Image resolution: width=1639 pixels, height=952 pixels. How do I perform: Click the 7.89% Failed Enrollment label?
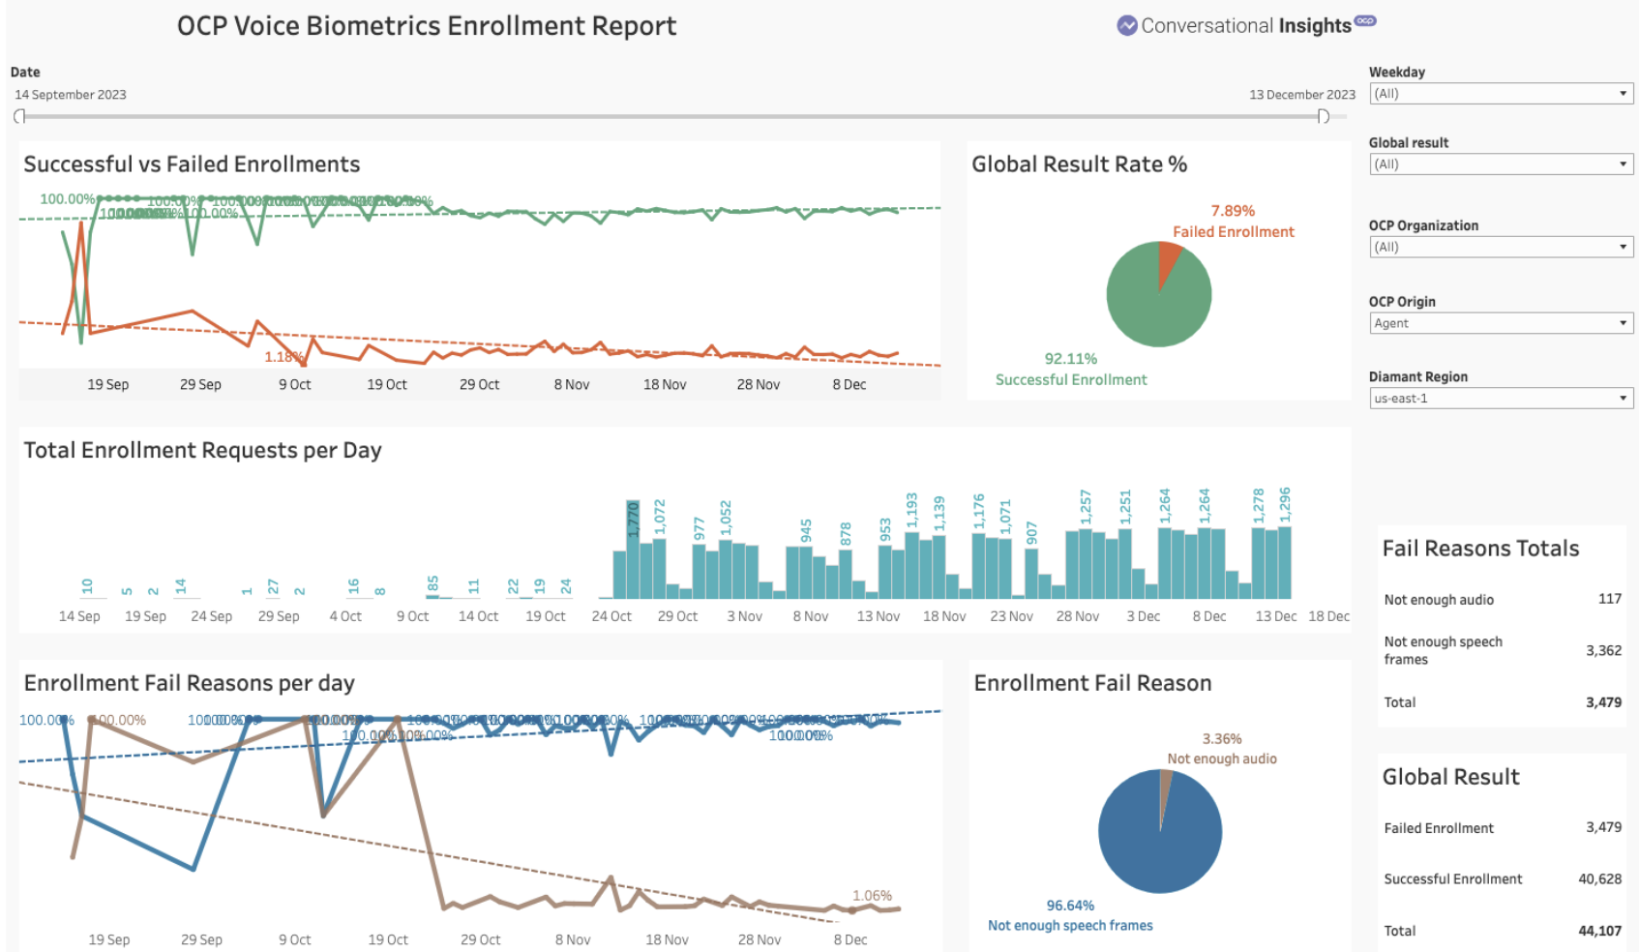coord(1233,222)
